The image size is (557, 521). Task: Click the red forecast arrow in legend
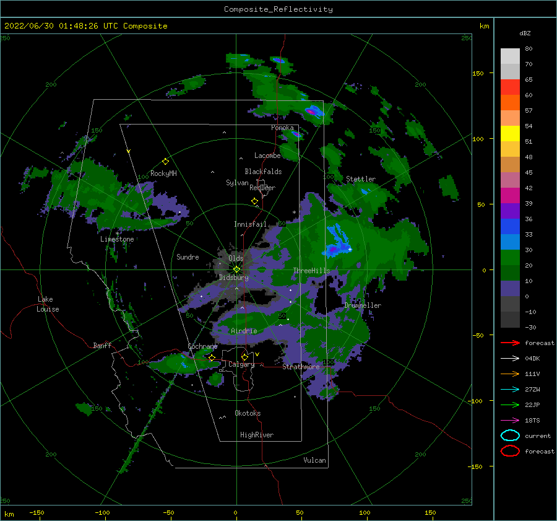coord(510,343)
